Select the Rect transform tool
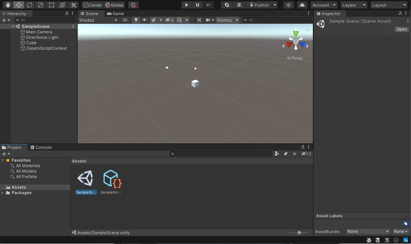The height and width of the screenshot is (244, 411). click(51, 5)
